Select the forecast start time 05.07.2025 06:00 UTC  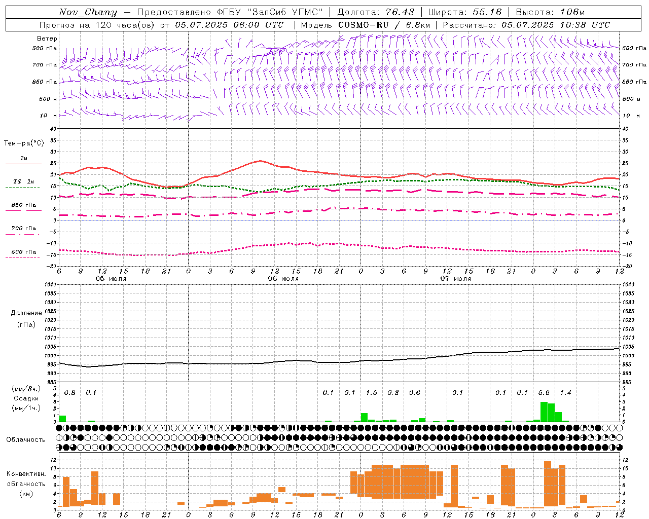point(229,25)
